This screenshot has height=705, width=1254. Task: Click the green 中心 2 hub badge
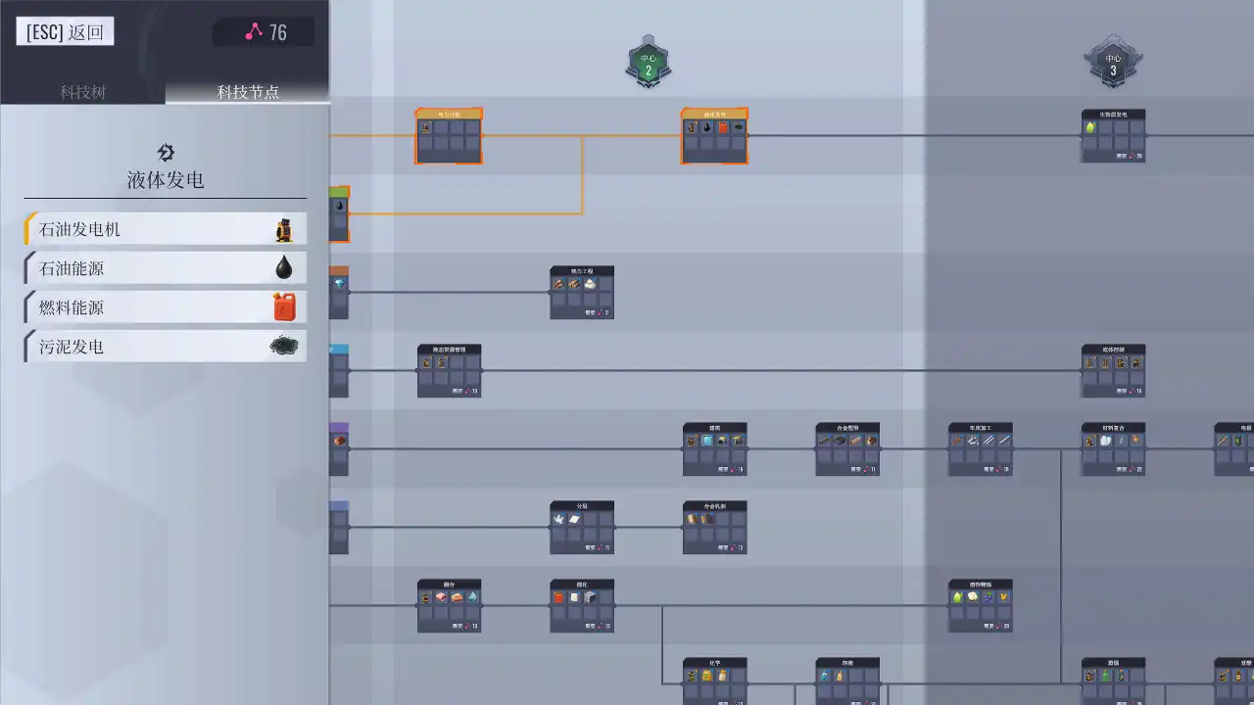coord(648,64)
